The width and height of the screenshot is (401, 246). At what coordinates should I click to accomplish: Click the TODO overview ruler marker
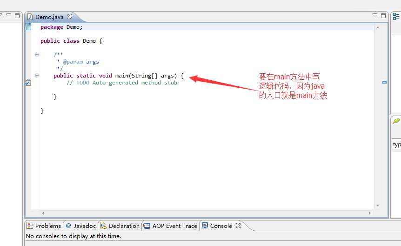[x=384, y=83]
